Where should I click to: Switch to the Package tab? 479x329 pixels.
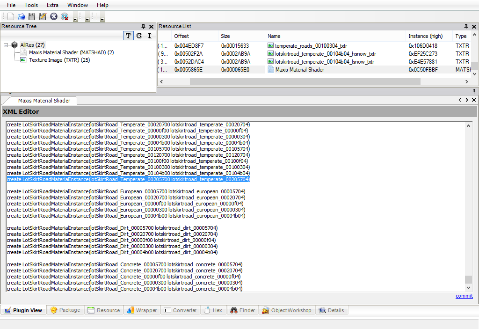[65, 310]
